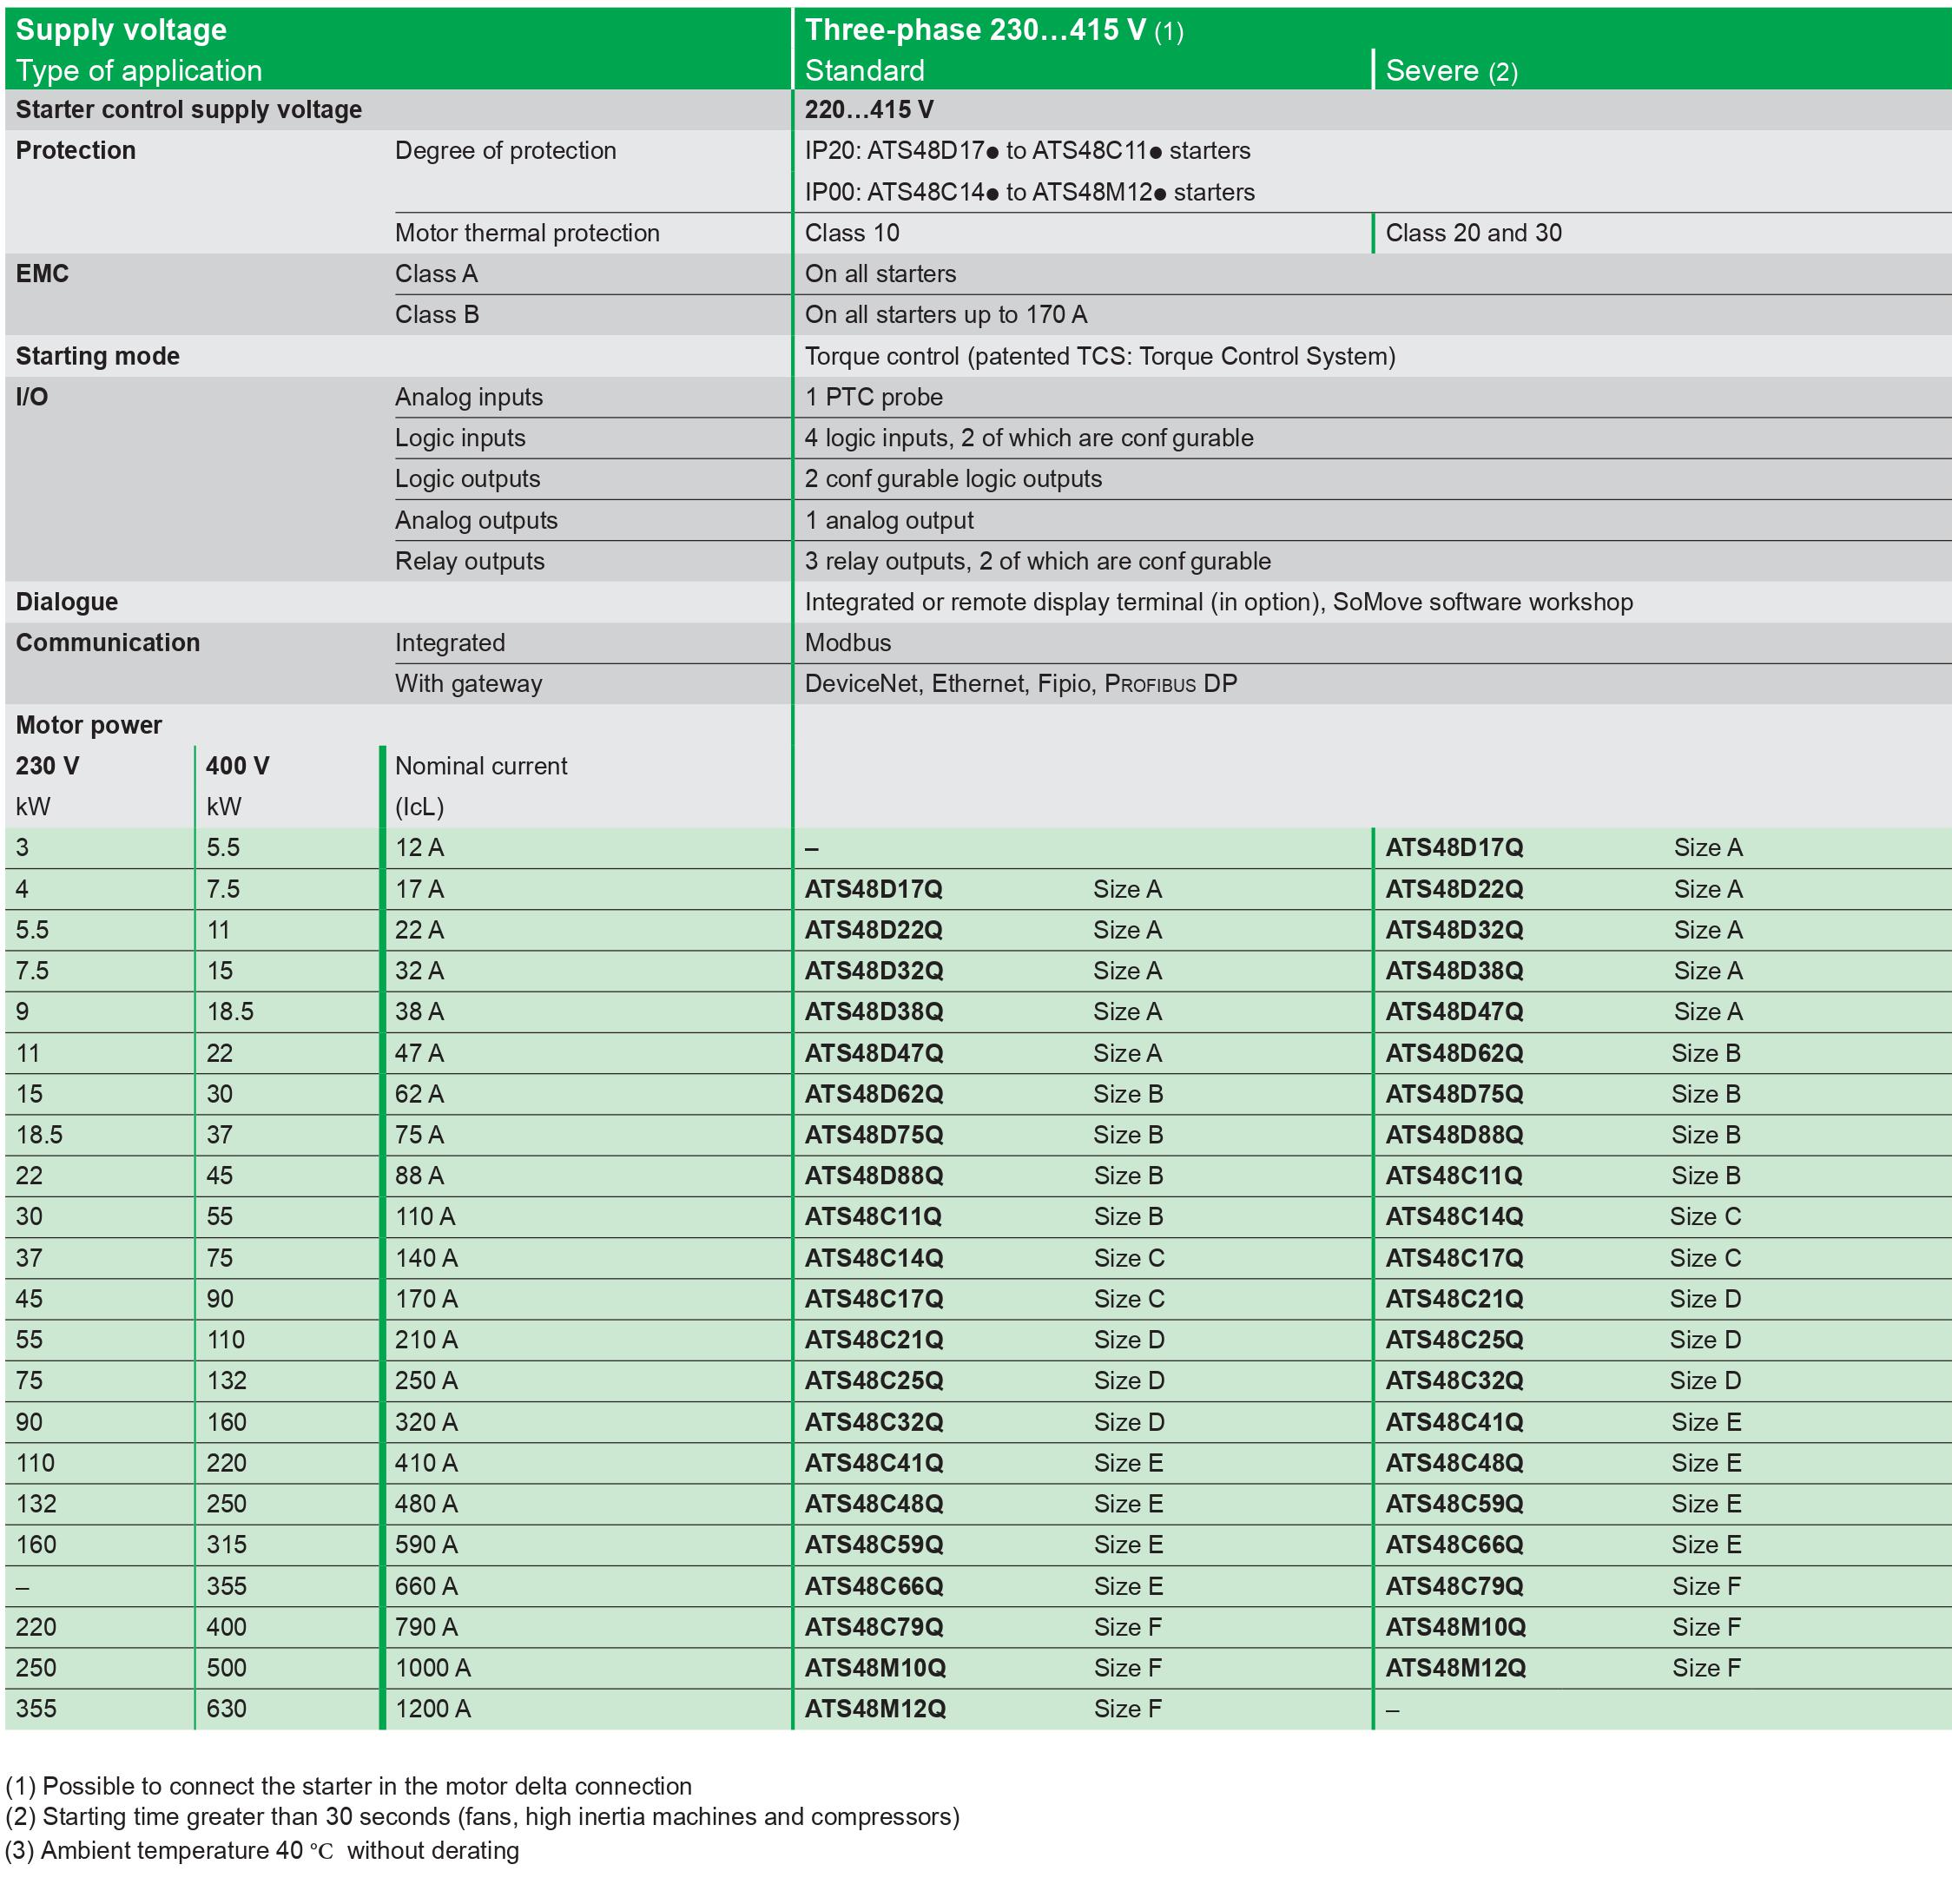Click the '220…415 V' value
The height and width of the screenshot is (1904, 1952).
pyautogui.click(x=869, y=110)
